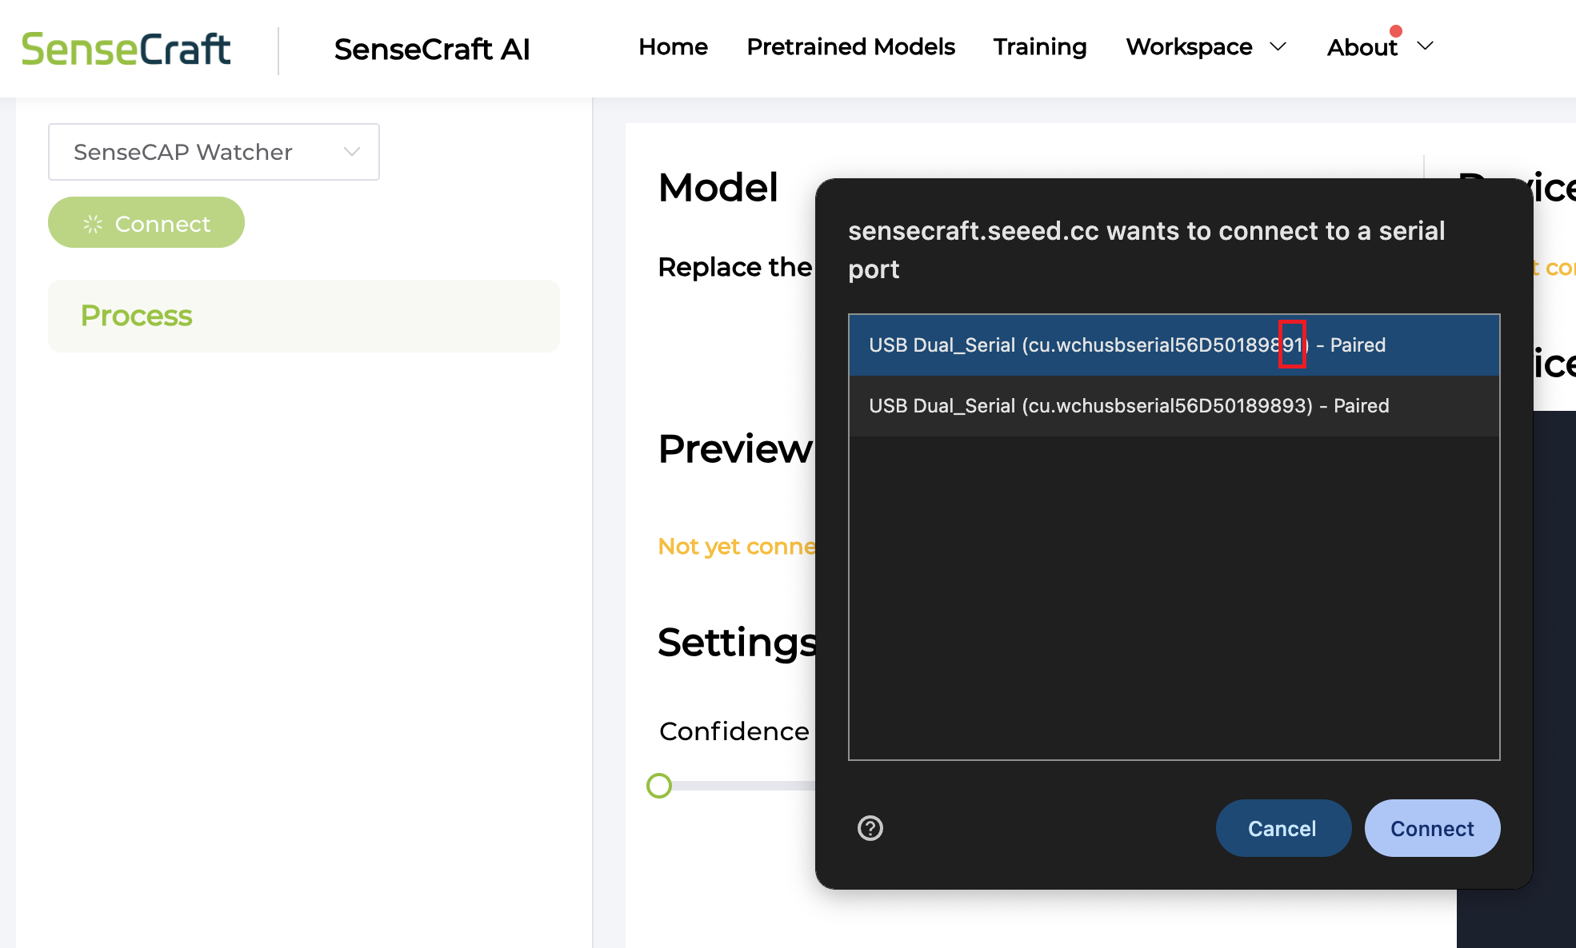Click the SenseCraft logo
The image size is (1576, 948).
click(126, 49)
